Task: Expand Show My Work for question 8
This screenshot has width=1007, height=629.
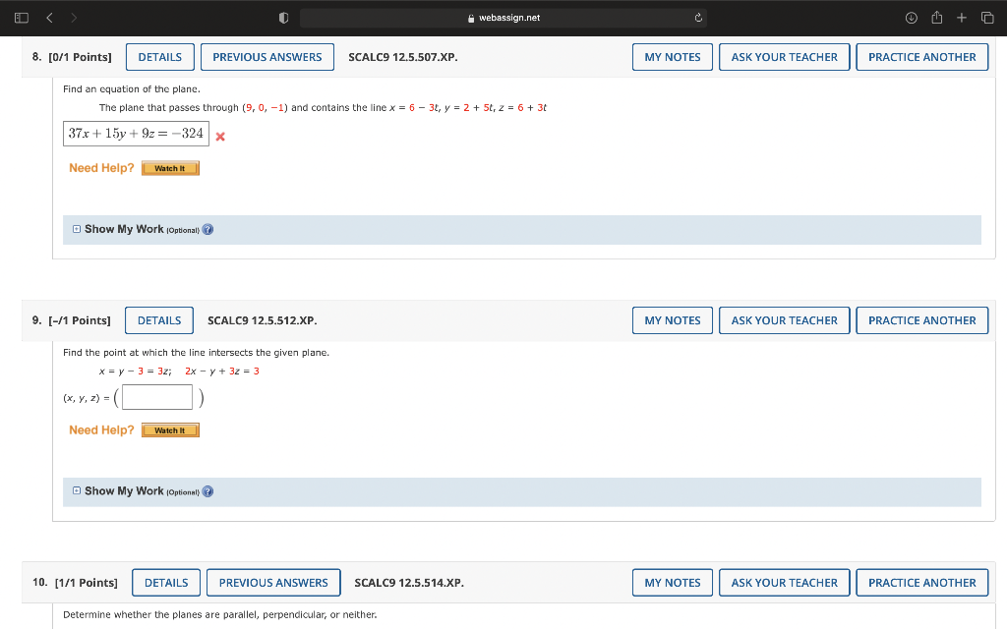Action: (x=77, y=229)
